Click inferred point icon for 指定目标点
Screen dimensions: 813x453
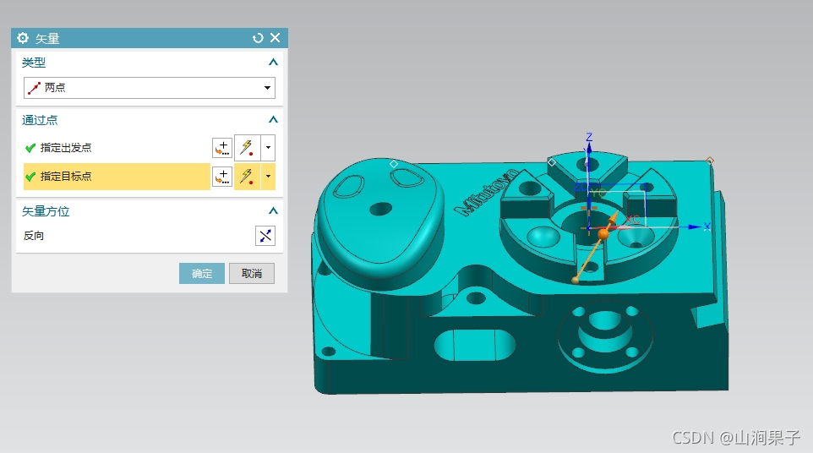click(x=248, y=177)
